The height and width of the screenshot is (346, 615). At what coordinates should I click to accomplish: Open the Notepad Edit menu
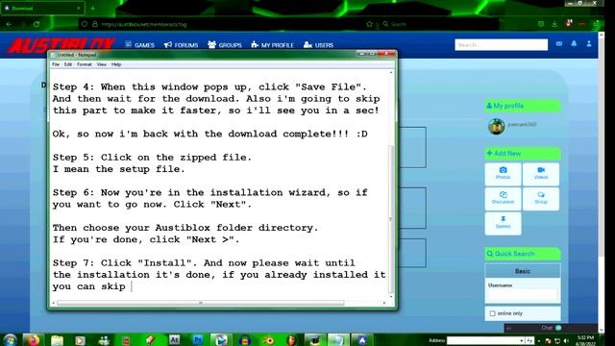[68, 64]
